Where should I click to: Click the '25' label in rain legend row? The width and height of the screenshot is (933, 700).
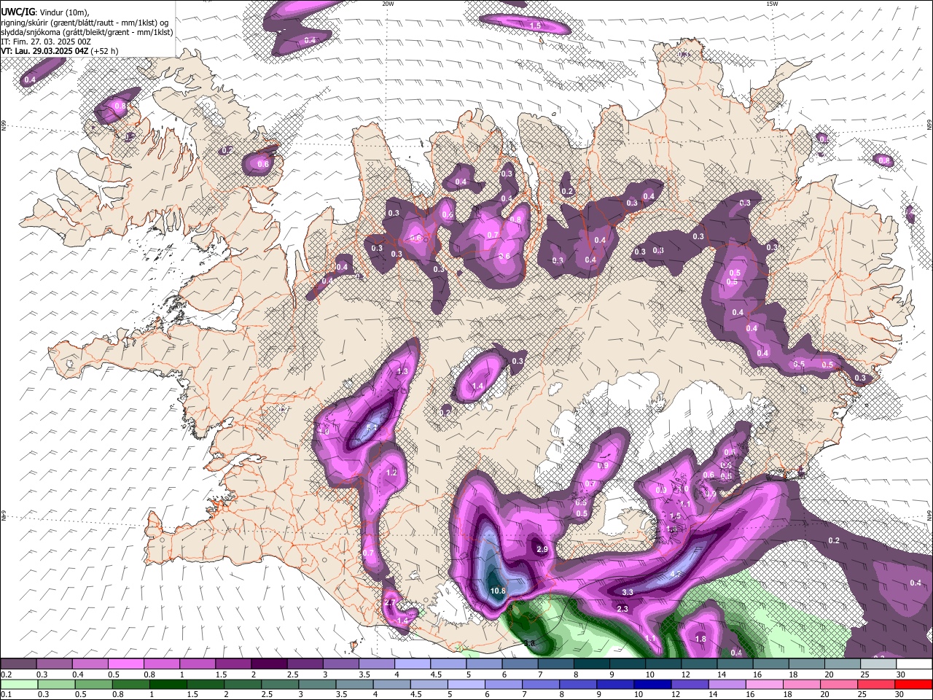pyautogui.click(x=862, y=695)
